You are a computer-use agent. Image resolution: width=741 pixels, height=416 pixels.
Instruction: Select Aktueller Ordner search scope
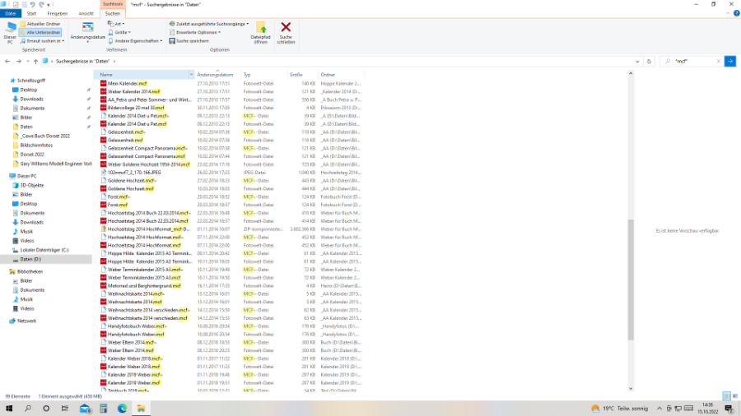pos(43,24)
